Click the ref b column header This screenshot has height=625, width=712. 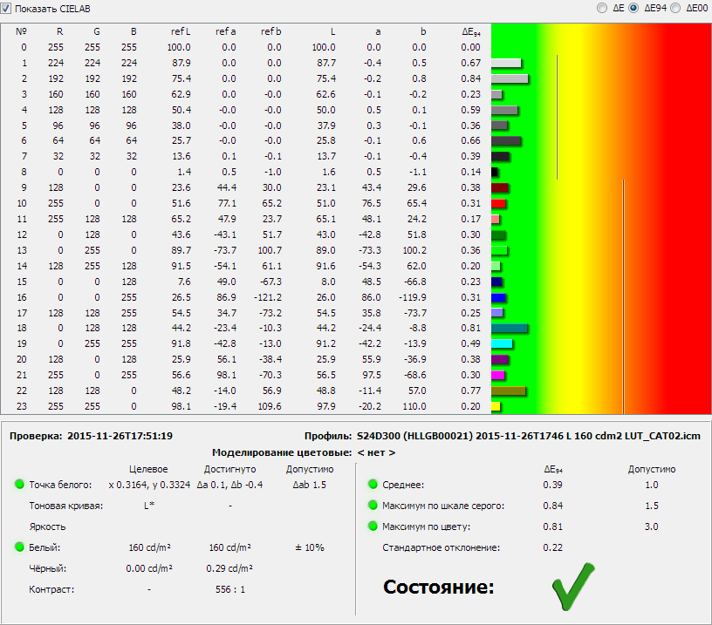coord(271,31)
